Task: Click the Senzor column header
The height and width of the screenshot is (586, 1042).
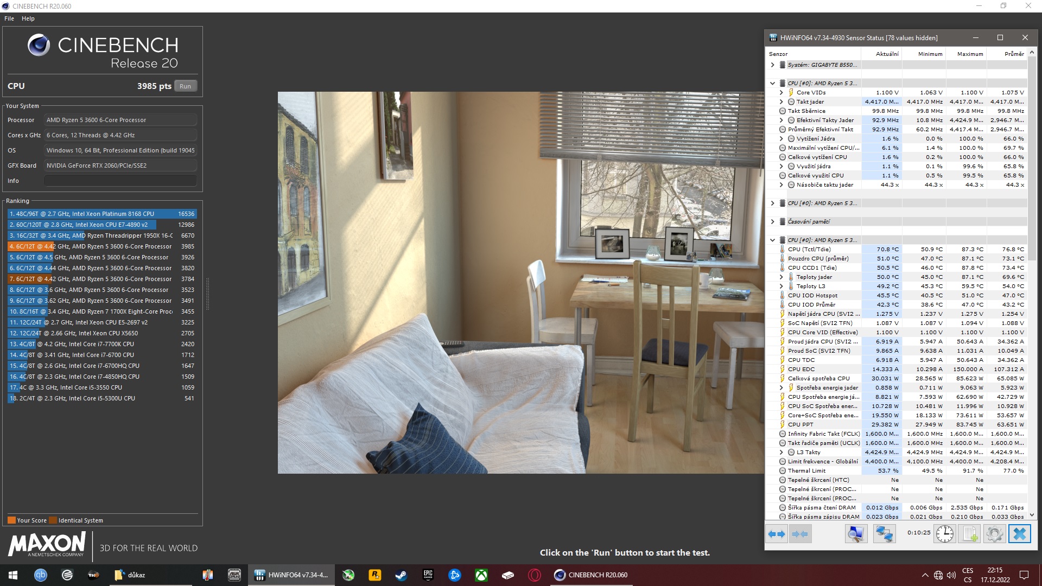Action: (x=814, y=54)
